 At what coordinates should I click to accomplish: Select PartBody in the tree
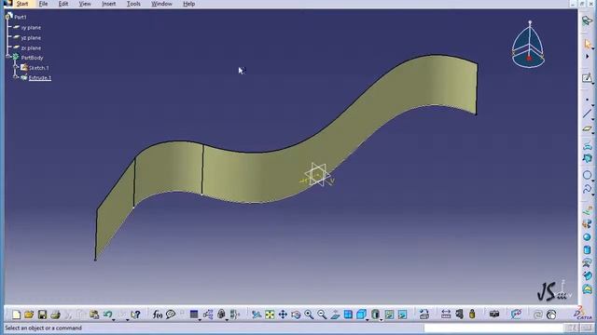click(x=32, y=58)
